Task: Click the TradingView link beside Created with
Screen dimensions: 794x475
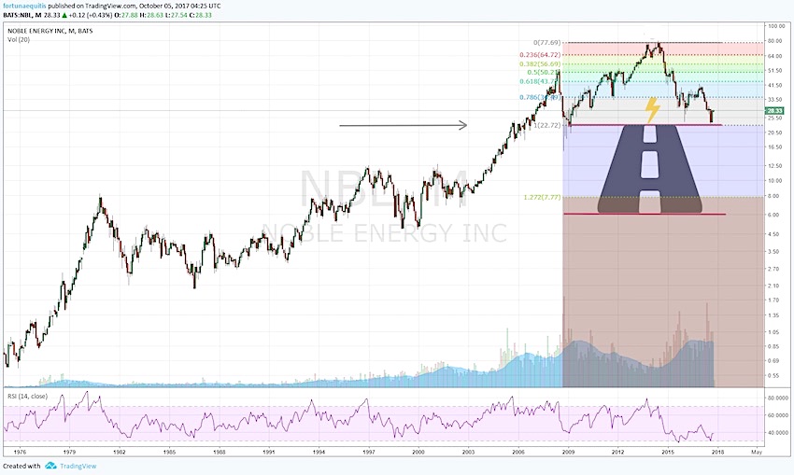Action: [78, 466]
